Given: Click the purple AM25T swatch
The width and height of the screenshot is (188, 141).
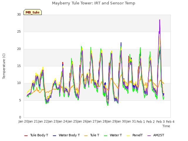Looking at the screenshot, I should [149, 136].
